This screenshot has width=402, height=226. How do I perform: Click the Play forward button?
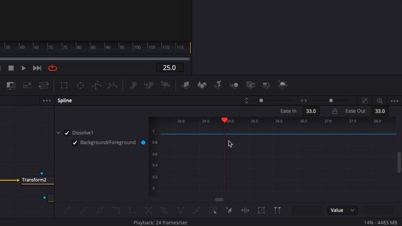pyautogui.click(x=24, y=68)
